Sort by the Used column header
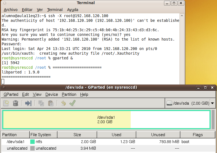 click(117, 135)
